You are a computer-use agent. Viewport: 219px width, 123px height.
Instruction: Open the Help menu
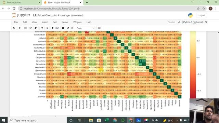pos(89,22)
